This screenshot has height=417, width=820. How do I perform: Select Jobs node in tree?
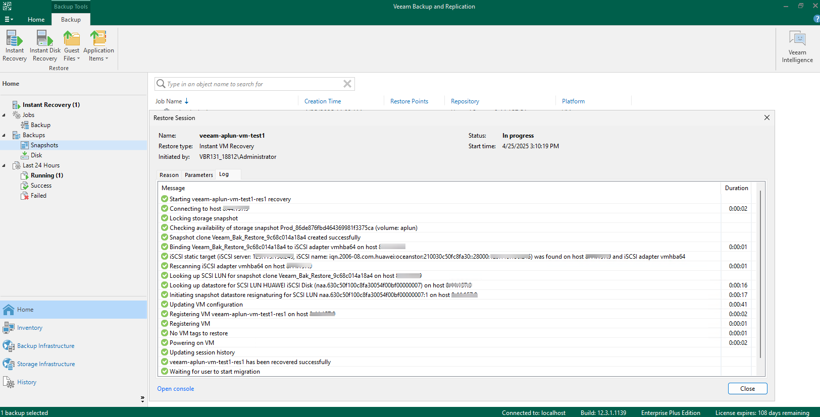tap(28, 115)
